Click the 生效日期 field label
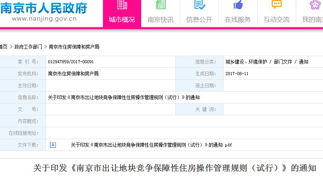Viewport: 323px width, 182px height. tap(28, 85)
